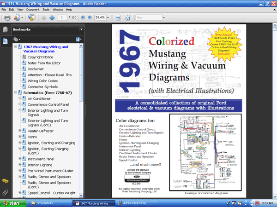Image resolution: width=277 pixels, height=207 pixels.
Task: Expand Speed Control - Curtiss Wright bookmark
Action: 20,192
